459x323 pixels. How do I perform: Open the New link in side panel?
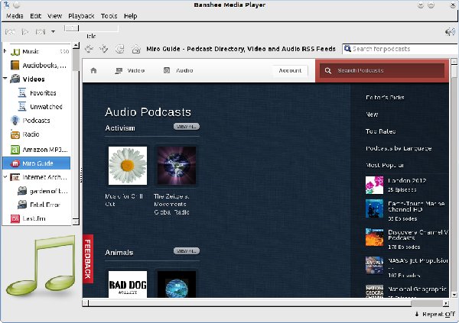pos(372,115)
